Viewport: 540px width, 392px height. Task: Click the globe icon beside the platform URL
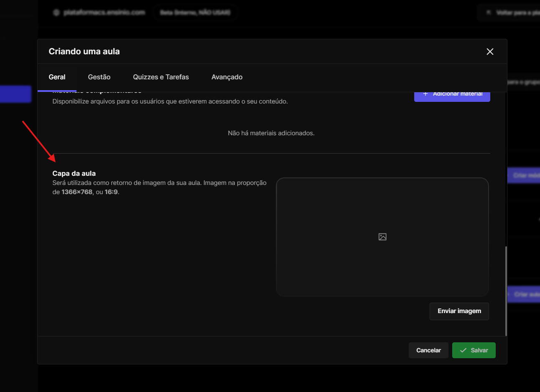pyautogui.click(x=56, y=13)
